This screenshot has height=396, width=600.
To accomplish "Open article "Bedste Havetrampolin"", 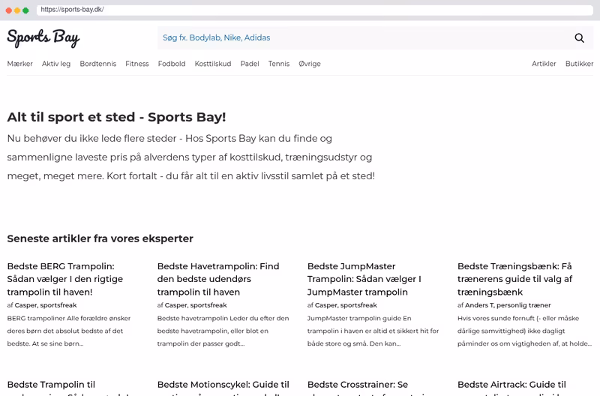I will point(218,279).
